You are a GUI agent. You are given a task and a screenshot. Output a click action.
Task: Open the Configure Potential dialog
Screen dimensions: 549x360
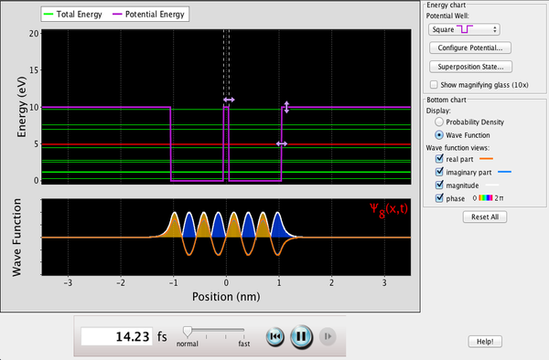coord(470,48)
